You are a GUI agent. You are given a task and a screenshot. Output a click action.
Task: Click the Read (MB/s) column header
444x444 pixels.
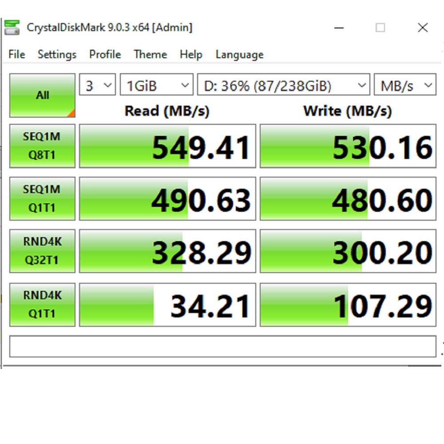tap(167, 111)
